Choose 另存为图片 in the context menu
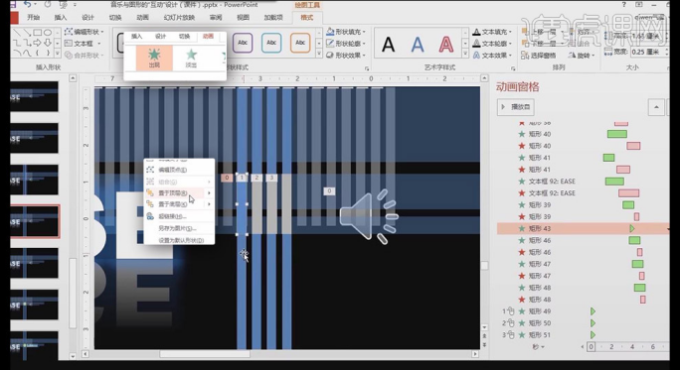This screenshot has height=370, width=680. pos(179,228)
